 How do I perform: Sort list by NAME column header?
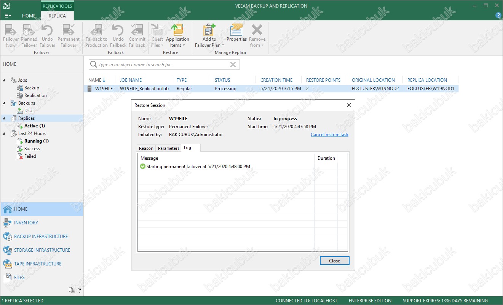95,80
